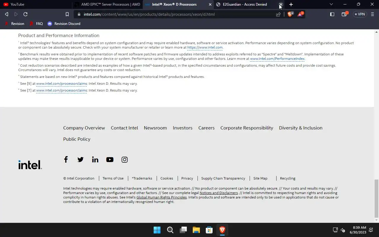Open Microsoft Store from taskbar
The width and height of the screenshot is (379, 237).
pyautogui.click(x=209, y=230)
